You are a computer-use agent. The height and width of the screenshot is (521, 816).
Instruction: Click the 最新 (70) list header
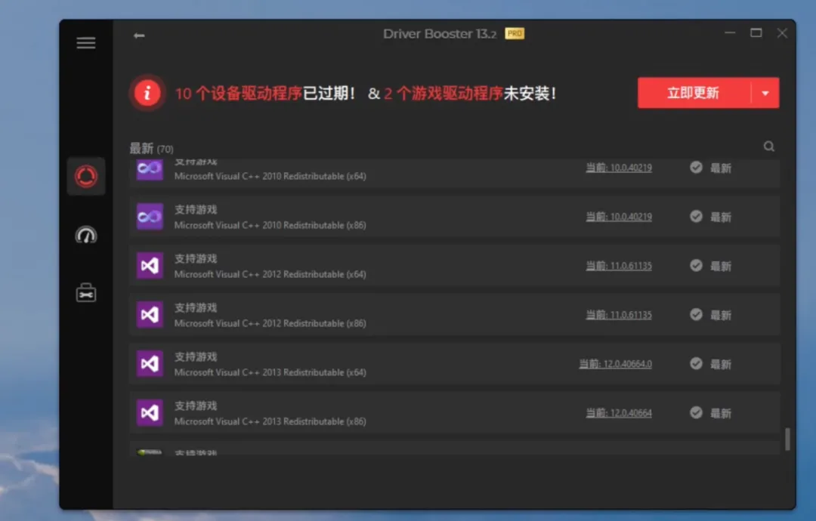click(151, 149)
